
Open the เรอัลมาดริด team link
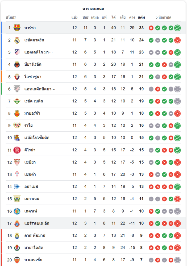pos(34,40)
